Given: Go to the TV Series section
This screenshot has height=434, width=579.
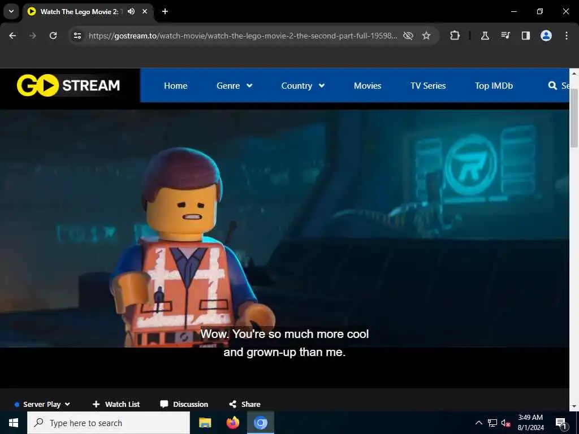Looking at the screenshot, I should coord(428,86).
